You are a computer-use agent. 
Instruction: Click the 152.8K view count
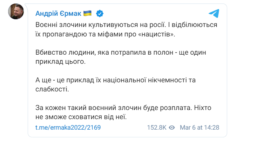coord(157,128)
